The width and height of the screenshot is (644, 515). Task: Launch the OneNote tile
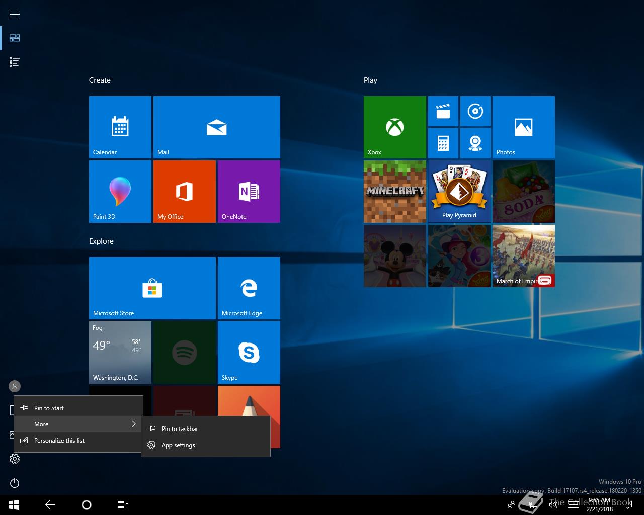[x=249, y=192]
